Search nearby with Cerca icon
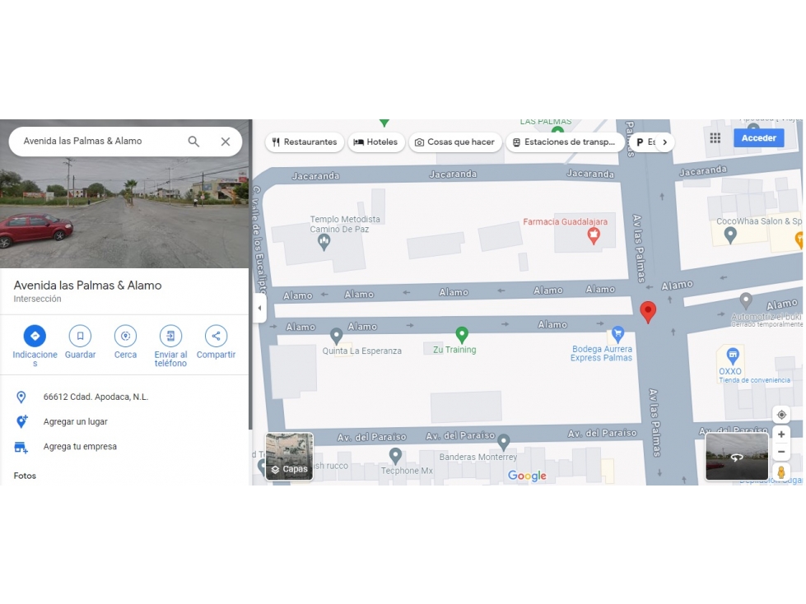This screenshot has width=806, height=604. point(125,336)
